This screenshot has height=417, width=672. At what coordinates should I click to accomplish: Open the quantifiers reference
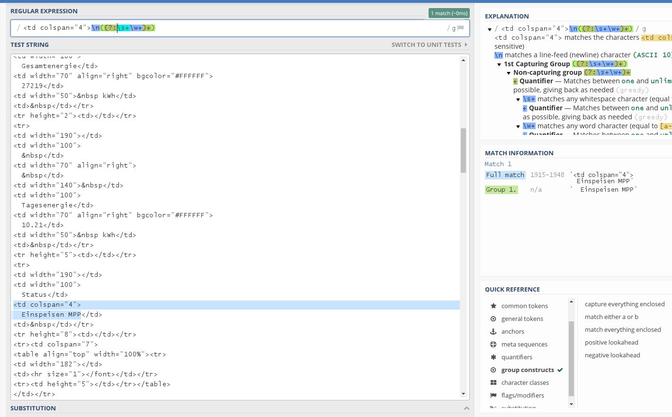coord(517,357)
